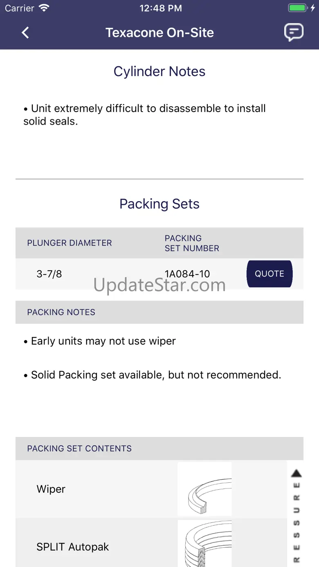Select the 3-7/8 plunger diameter value

click(49, 274)
